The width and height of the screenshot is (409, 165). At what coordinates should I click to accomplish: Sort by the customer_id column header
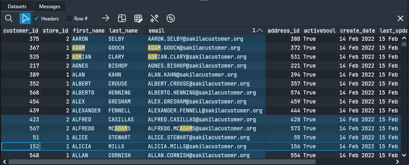(x=20, y=31)
